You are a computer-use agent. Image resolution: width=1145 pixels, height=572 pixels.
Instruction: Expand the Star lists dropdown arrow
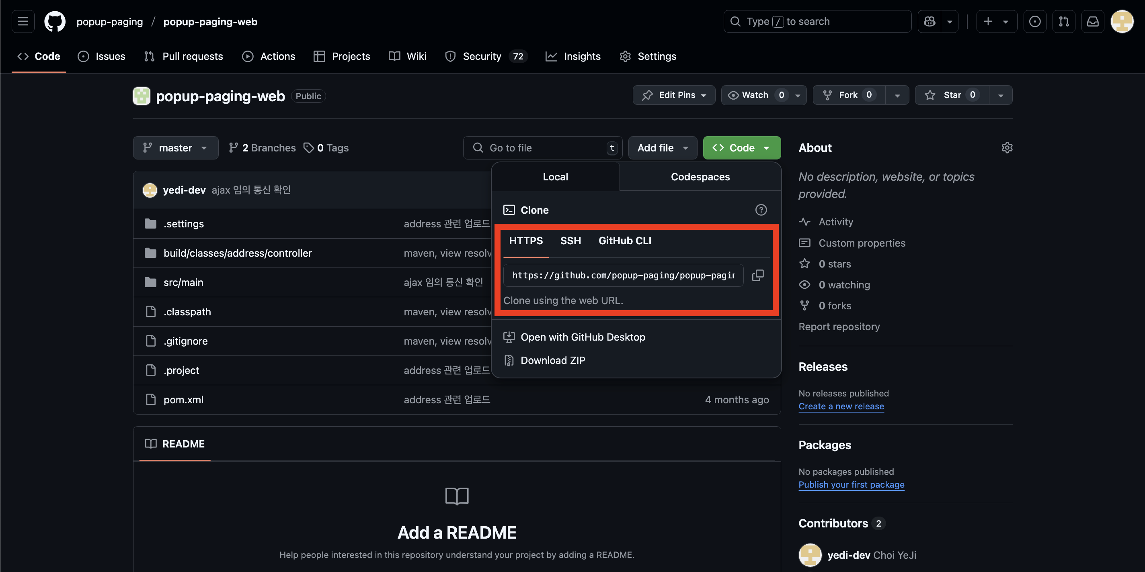(1001, 95)
